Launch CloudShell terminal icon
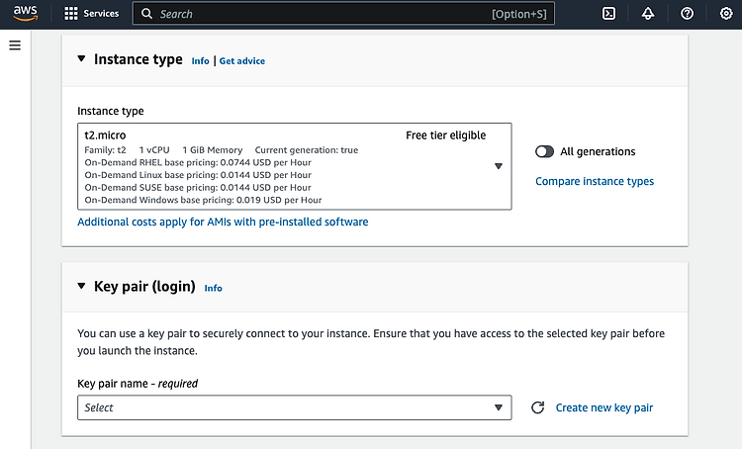 coord(609,14)
